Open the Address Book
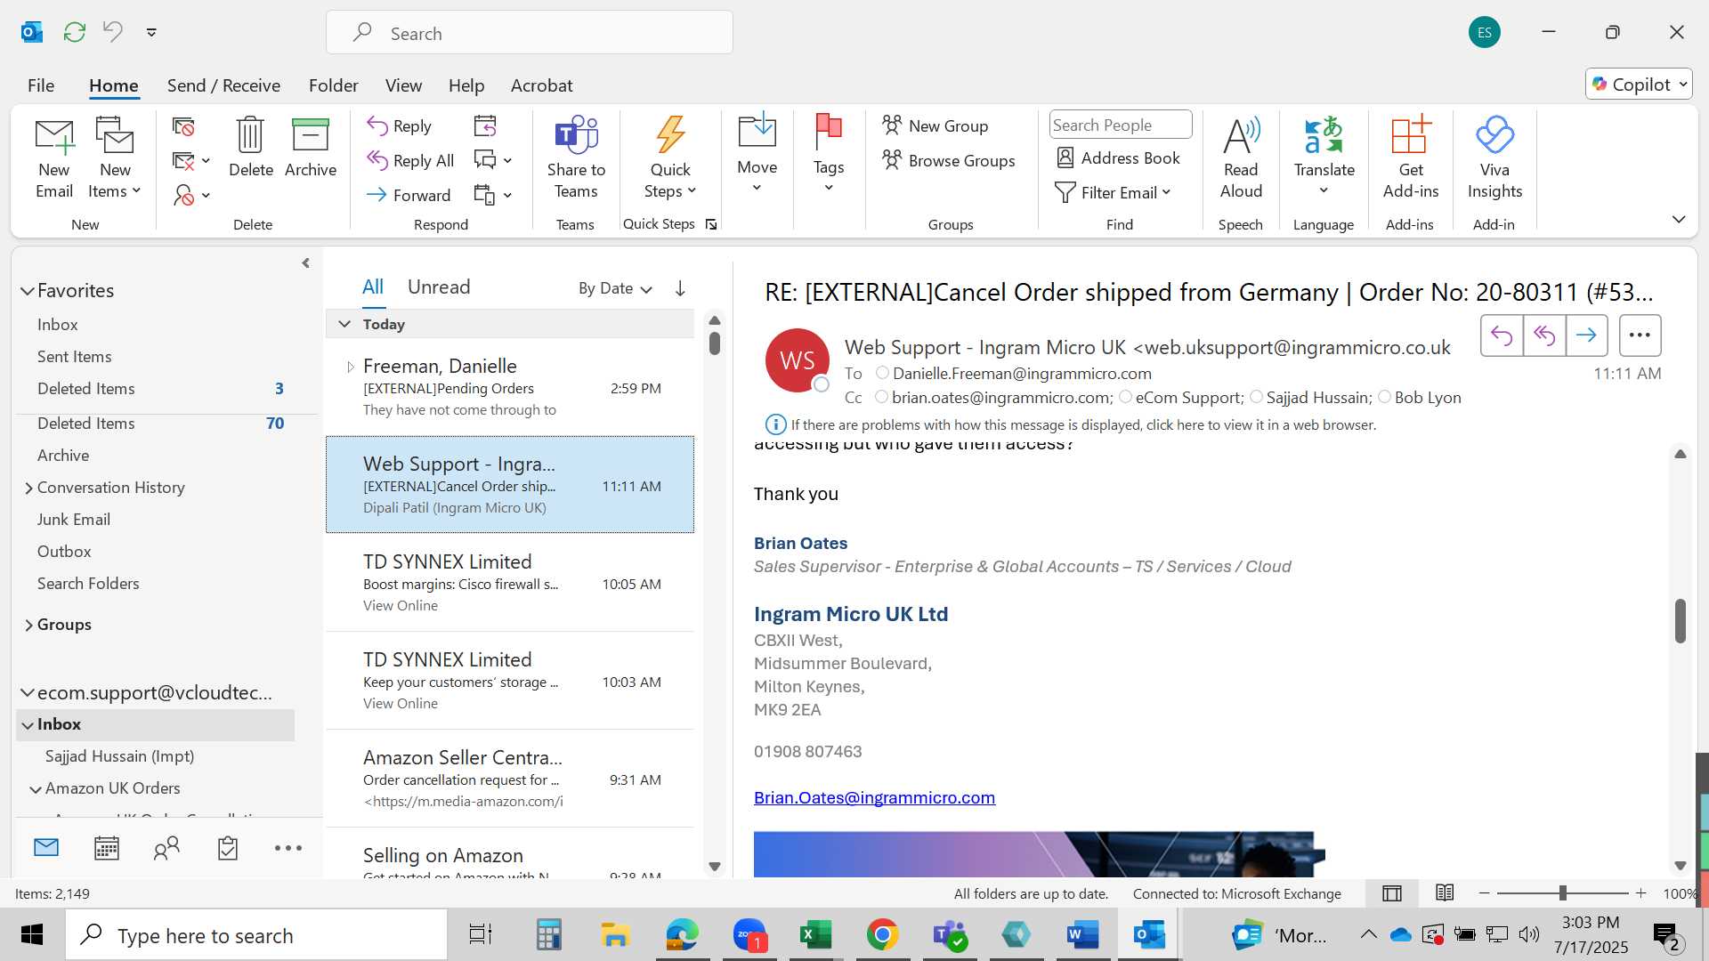This screenshot has width=1709, height=961. point(1118,158)
